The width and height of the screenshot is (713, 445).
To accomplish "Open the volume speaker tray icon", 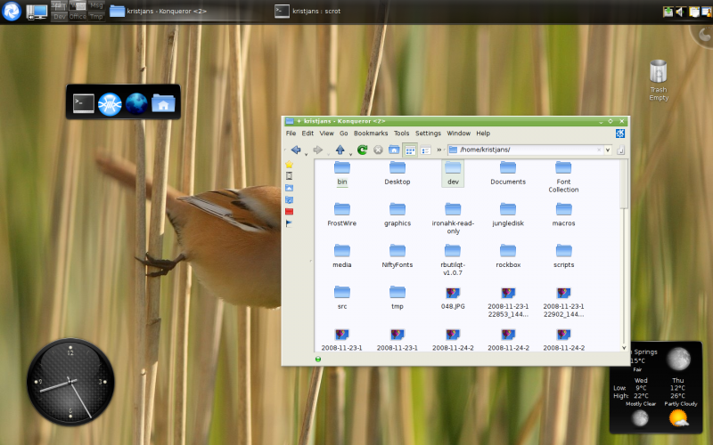I will [680, 12].
